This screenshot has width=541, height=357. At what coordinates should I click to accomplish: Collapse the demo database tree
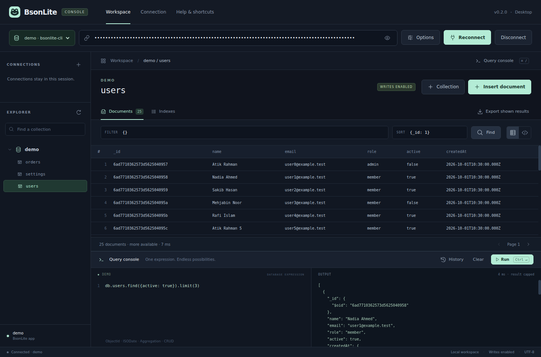pos(10,150)
